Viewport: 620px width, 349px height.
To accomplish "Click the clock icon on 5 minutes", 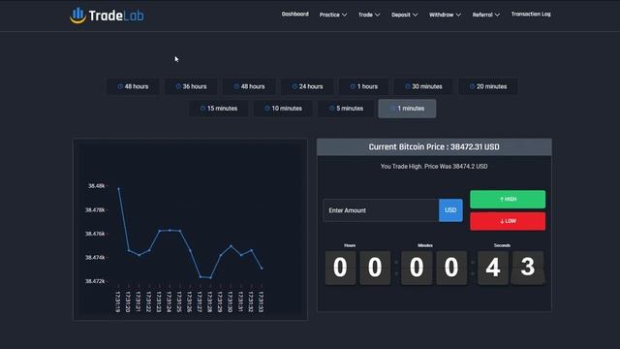I will tap(331, 109).
